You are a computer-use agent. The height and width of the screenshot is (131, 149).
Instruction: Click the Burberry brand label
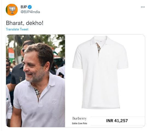click(79, 118)
